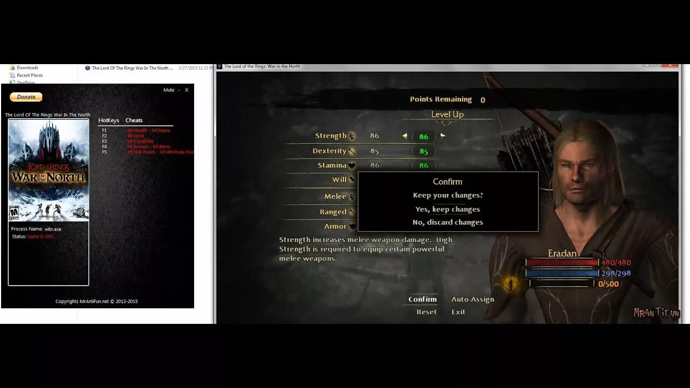Click the Strength description text
The height and width of the screenshot is (388, 690).
click(366, 249)
